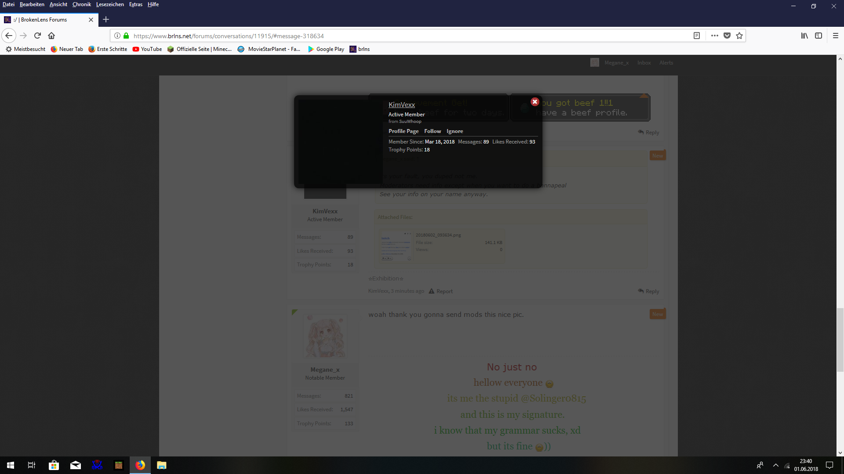Open a new browser tab
844x474 pixels.
click(106, 19)
